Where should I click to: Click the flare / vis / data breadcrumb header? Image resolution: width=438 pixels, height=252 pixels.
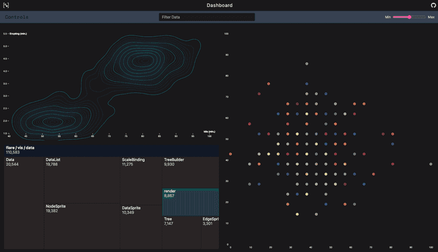tap(111, 150)
